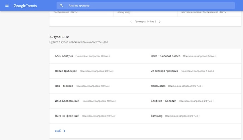
Task: Click search count beside 'Алек Болдуин'
Action: coord(93,56)
